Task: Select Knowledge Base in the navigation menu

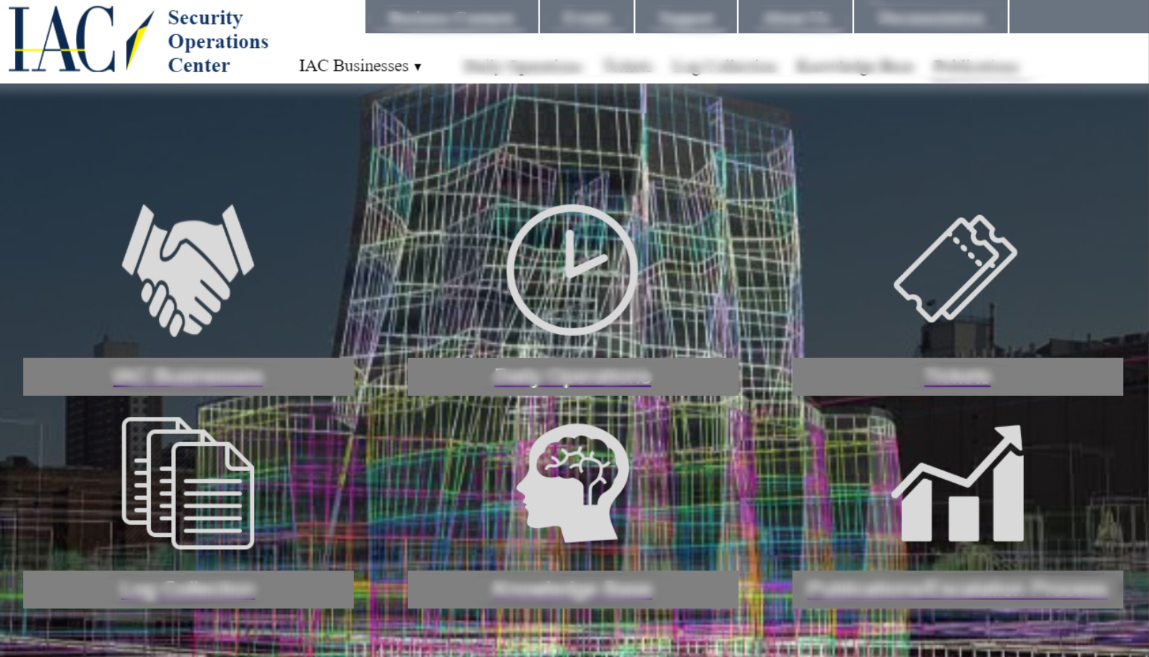Action: tap(855, 66)
